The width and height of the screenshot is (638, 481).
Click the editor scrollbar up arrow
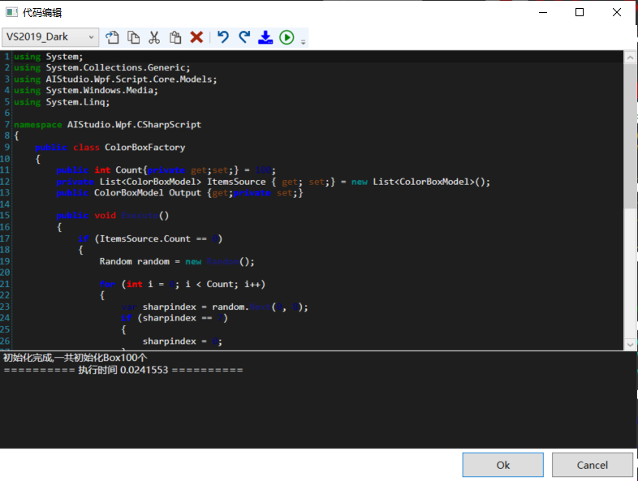tap(631, 58)
